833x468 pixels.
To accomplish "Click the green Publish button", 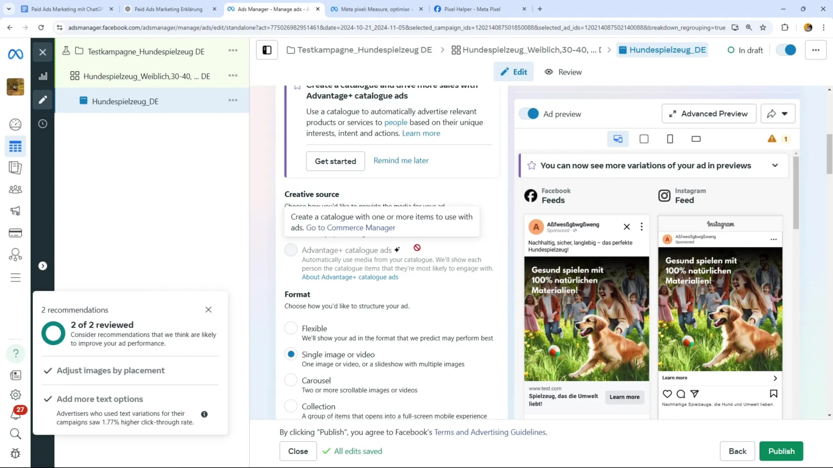I will 781,451.
